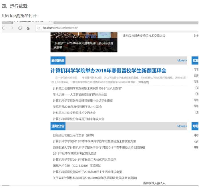199x188 pixels.
Task: Click the 当前在线人数:1人 text
Action: tap(154, 183)
